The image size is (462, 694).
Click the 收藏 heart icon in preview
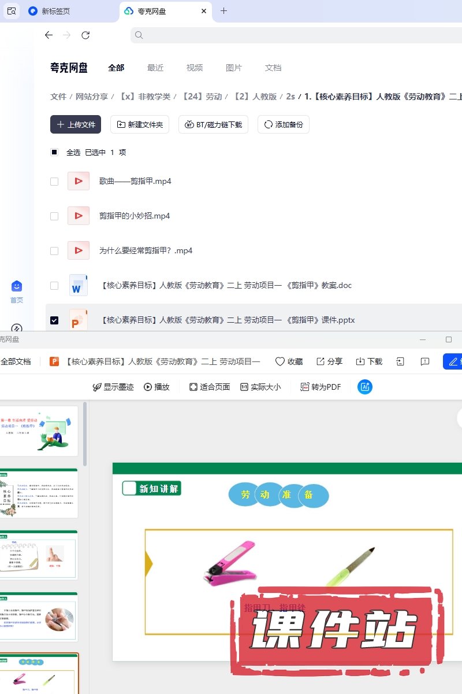click(x=280, y=361)
